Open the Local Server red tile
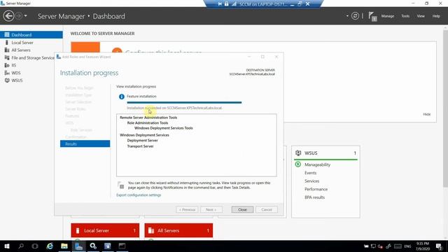 105,230
